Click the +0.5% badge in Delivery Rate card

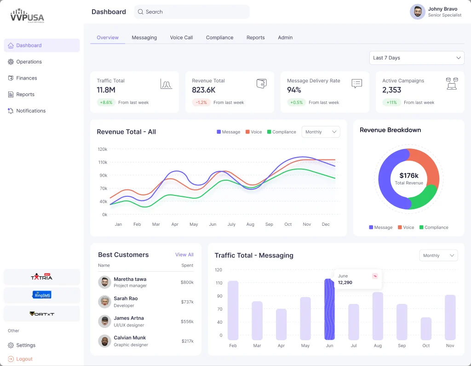click(297, 103)
